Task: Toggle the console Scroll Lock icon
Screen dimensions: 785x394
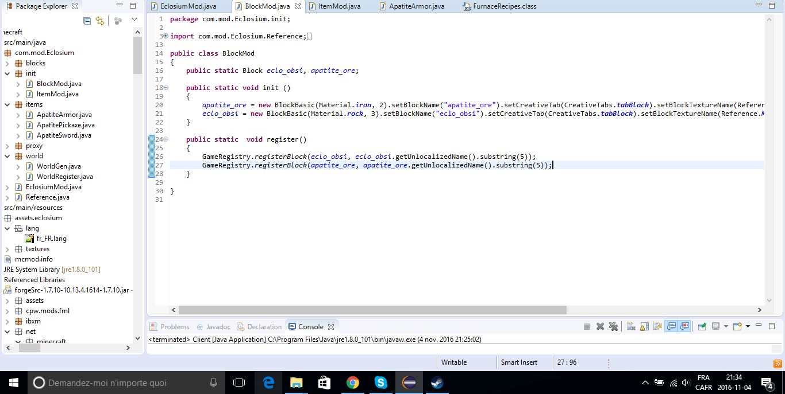Action: 644,326
